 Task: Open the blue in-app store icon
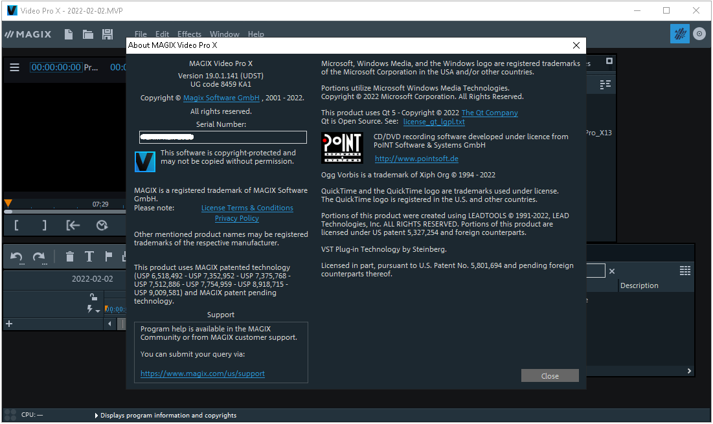coord(680,34)
